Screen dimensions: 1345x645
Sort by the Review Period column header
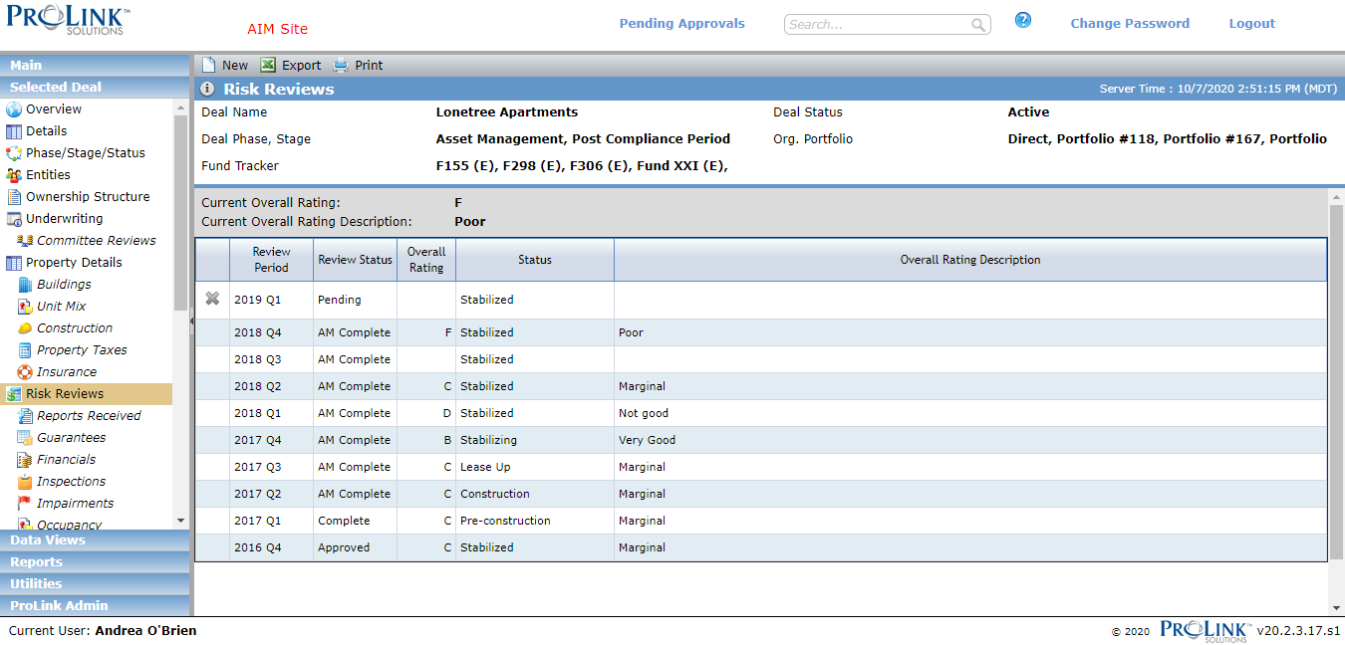coord(271,260)
